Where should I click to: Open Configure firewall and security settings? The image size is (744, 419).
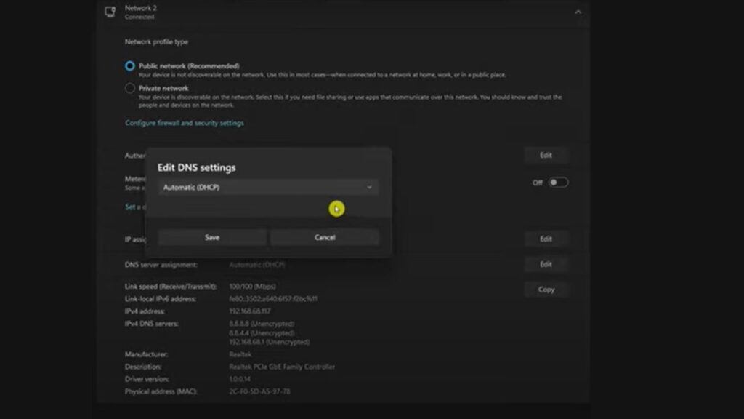pyautogui.click(x=185, y=123)
